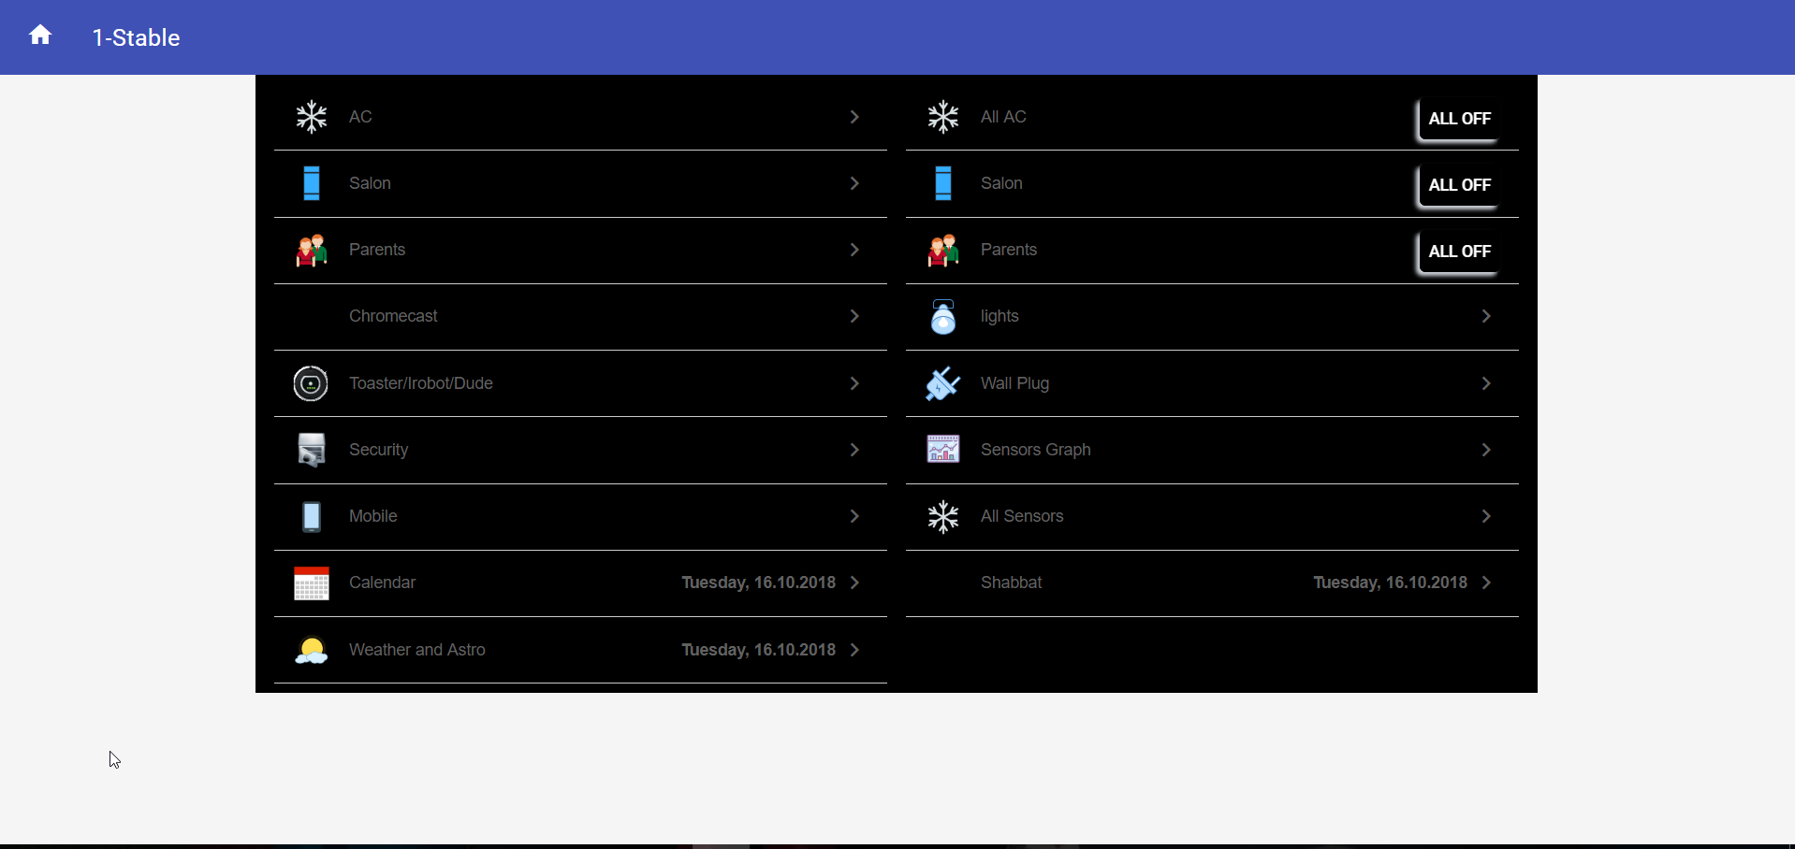
Task: Click the people icon in the Parents row with a chevron
Action: pyautogui.click(x=312, y=250)
